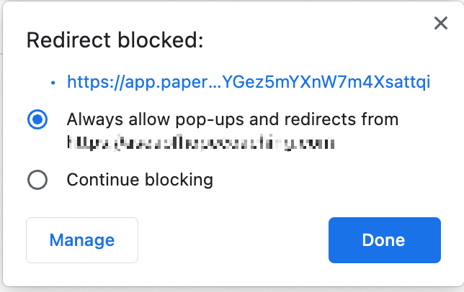The image size is (464, 292).
Task: Click the blurred site address text
Action: tap(200, 144)
